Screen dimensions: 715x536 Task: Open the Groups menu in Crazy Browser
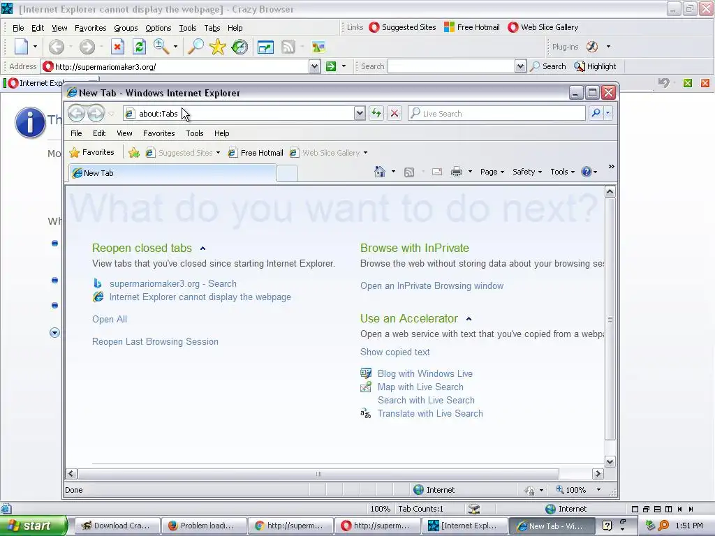point(126,28)
